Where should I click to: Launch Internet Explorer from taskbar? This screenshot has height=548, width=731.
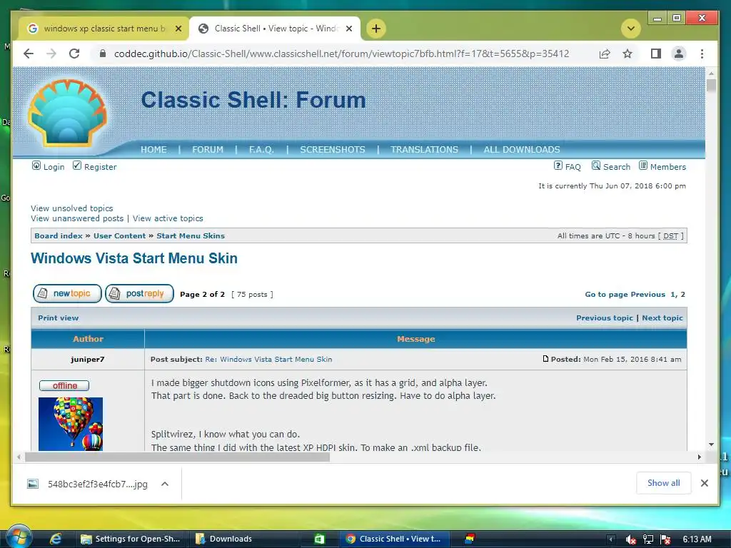[56, 539]
